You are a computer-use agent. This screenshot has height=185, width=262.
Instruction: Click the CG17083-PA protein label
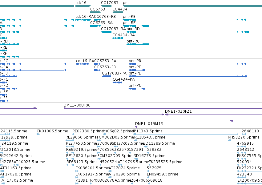tap(114, 73)
